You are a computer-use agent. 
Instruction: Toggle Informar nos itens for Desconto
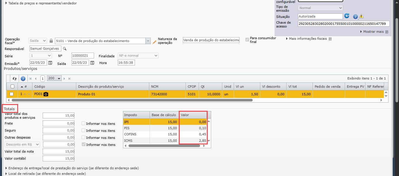(x=84, y=144)
